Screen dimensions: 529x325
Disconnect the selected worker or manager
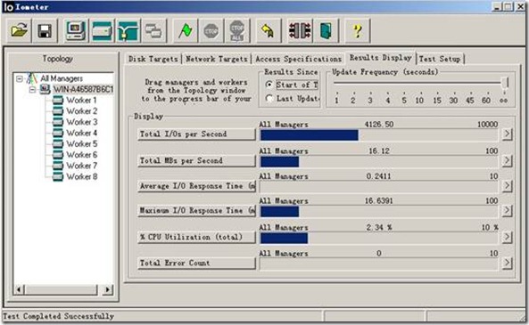tap(300, 31)
